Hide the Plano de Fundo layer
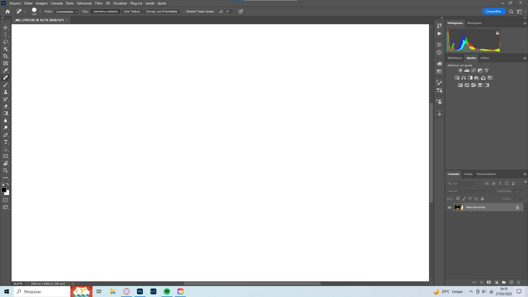528x297 pixels. coord(450,207)
